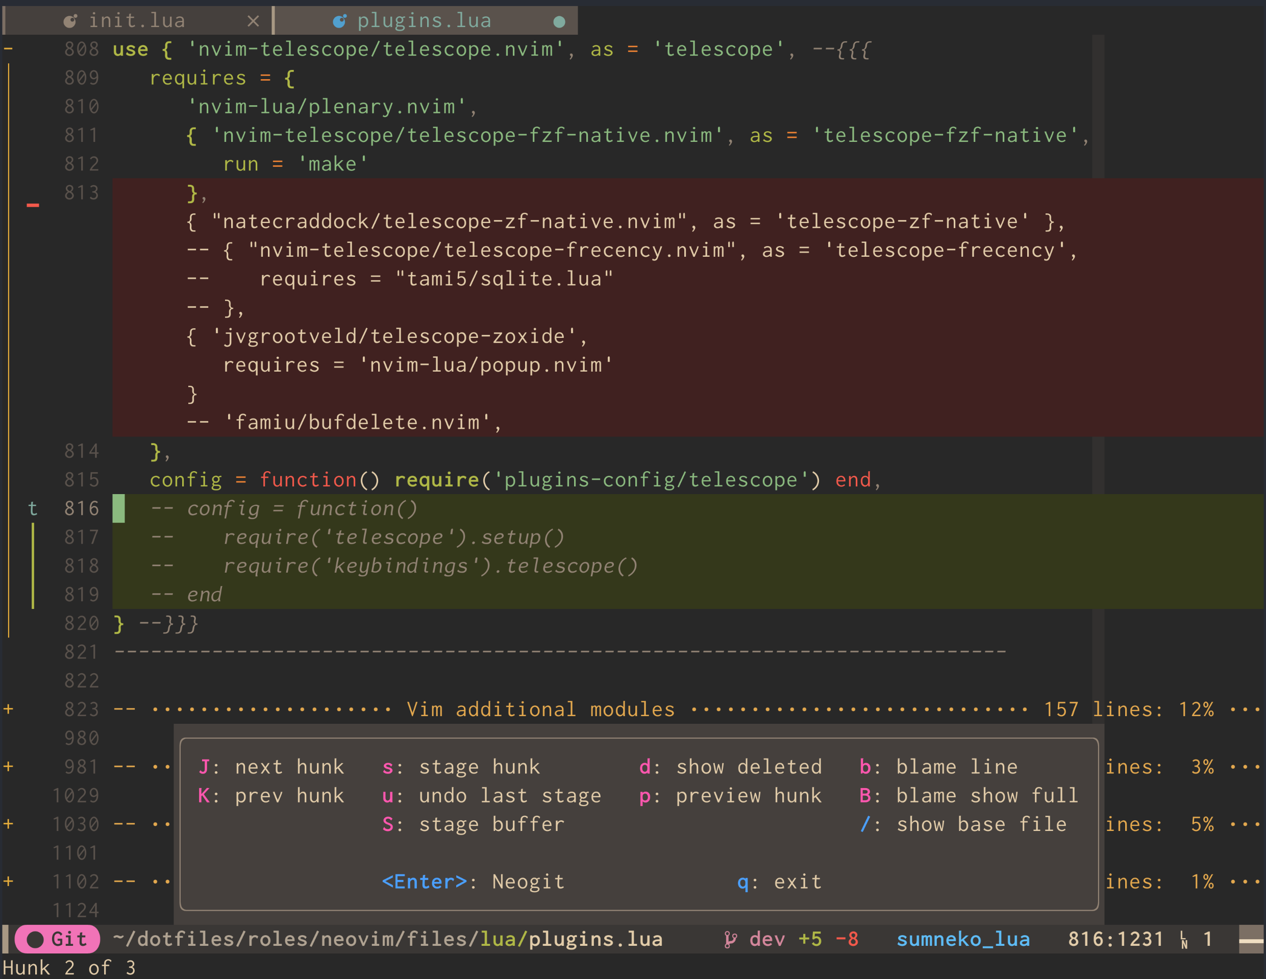
Task: Click the dashed separator on line 821
Action: 560,652
